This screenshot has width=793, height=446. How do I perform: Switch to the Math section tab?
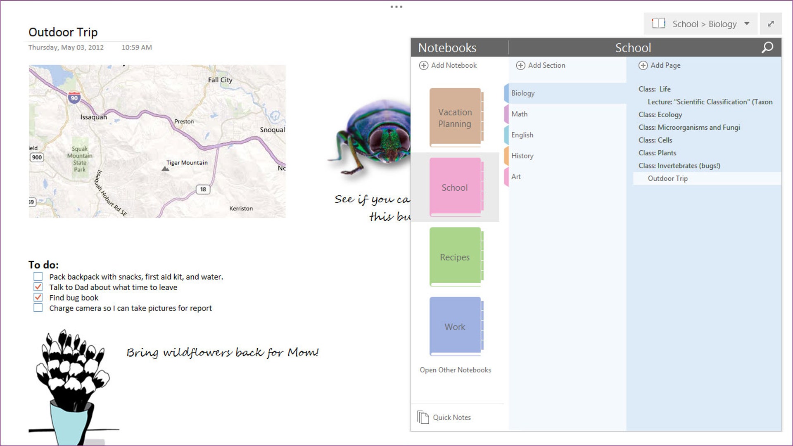point(519,114)
